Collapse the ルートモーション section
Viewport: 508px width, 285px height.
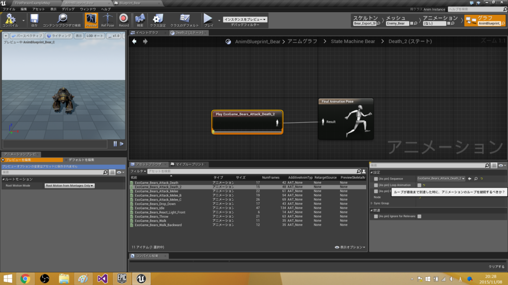click(x=3, y=179)
